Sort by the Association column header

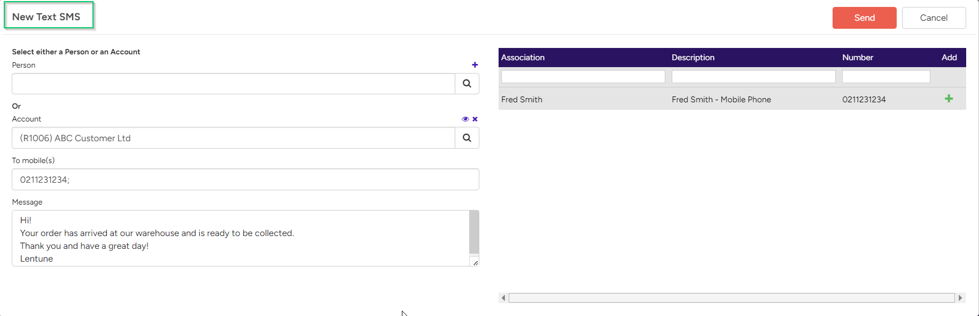point(523,58)
